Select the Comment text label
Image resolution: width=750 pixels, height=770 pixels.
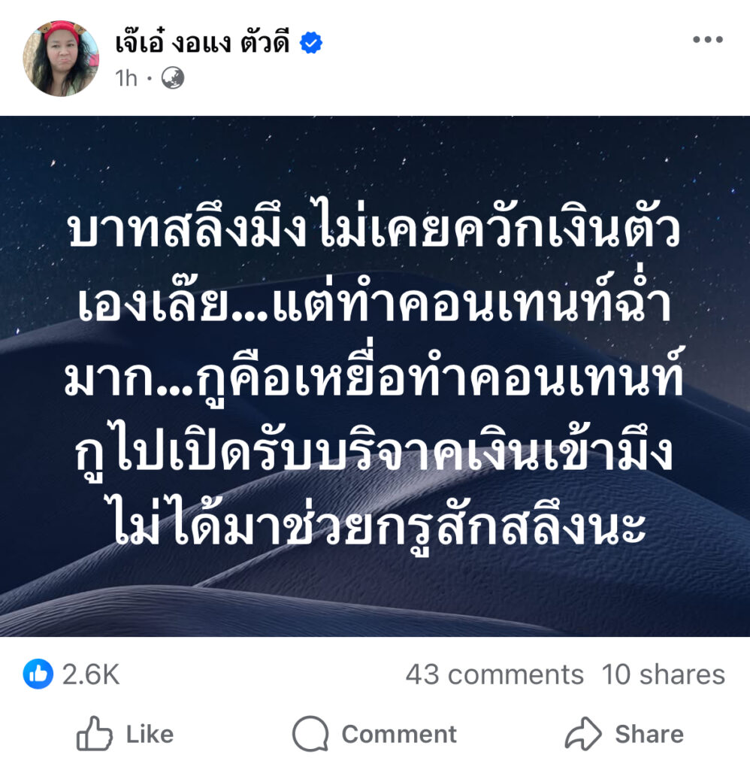point(399,734)
